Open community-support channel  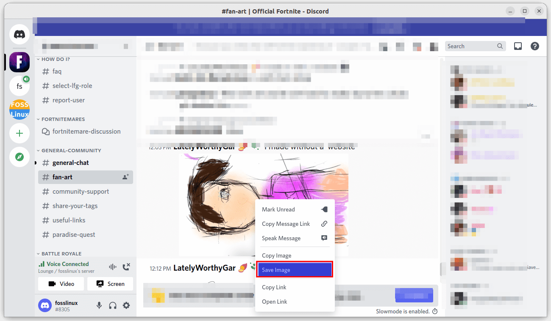(86, 192)
